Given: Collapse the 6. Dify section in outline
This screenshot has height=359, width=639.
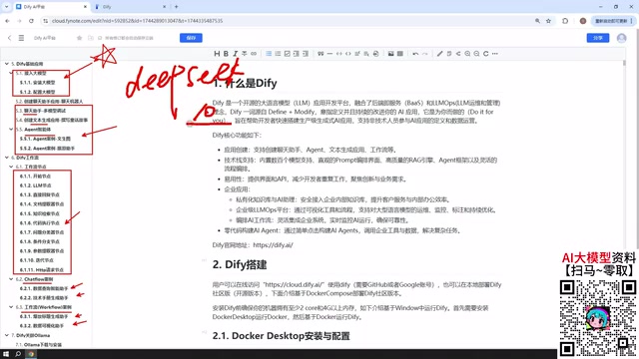Looking at the screenshot, I should point(7,158).
